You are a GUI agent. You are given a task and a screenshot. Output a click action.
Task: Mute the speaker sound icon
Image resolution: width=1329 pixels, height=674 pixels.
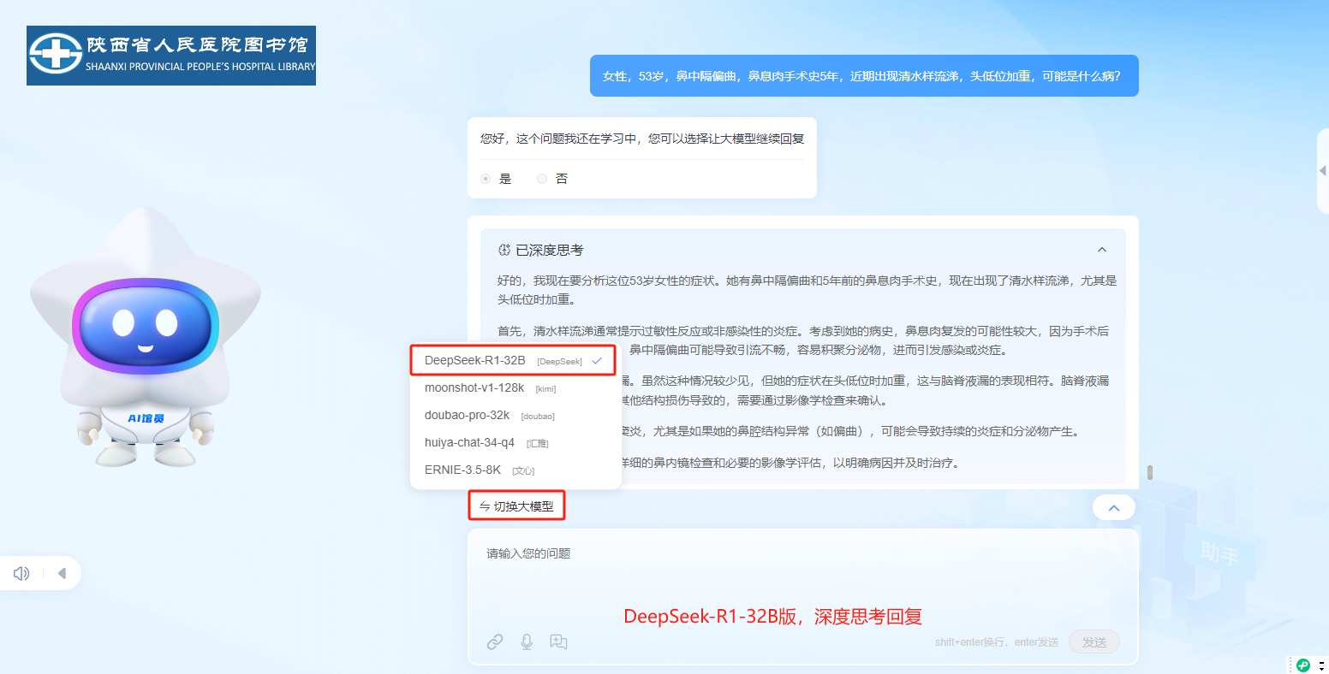21,573
